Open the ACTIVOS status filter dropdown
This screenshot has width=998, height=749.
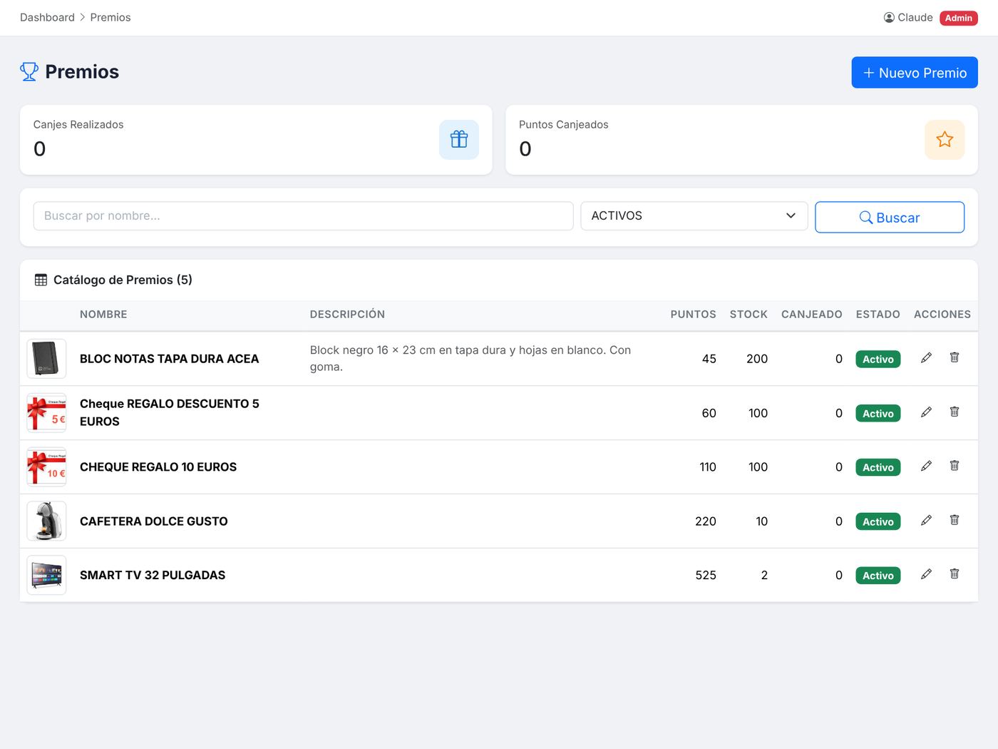[x=694, y=216]
